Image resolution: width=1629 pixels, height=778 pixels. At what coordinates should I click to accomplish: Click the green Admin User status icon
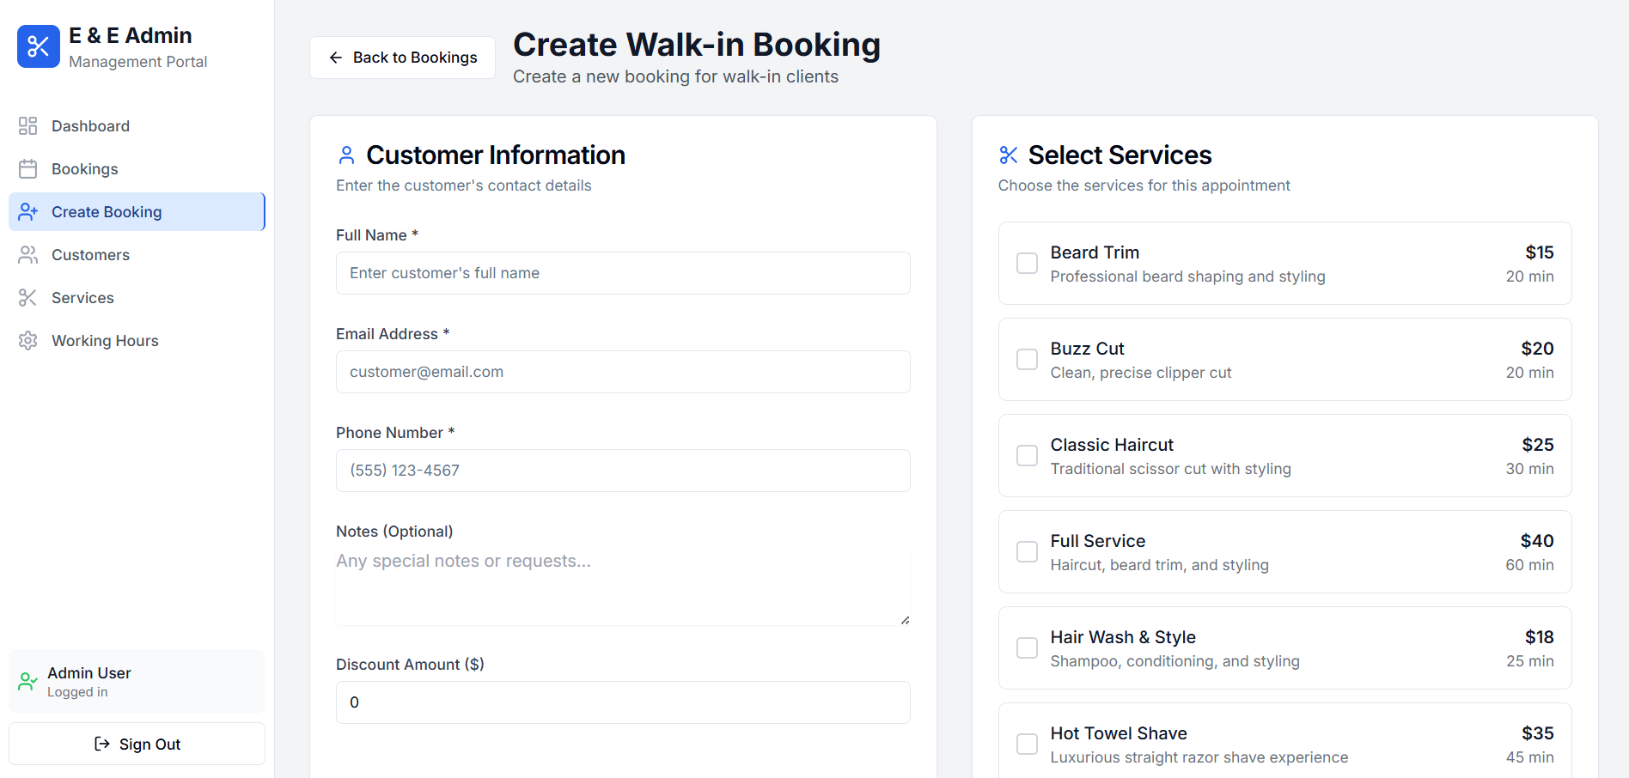coord(27,681)
